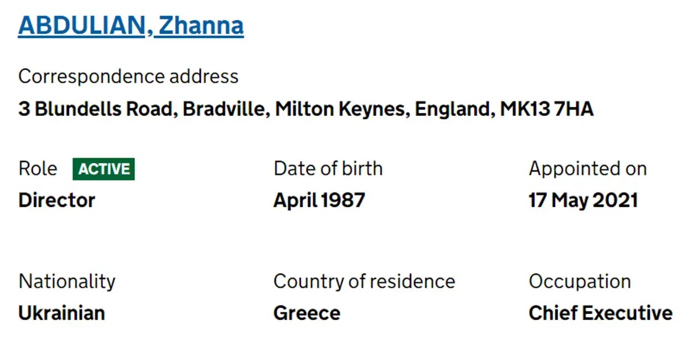The height and width of the screenshot is (342, 697).
Task: Click the Date of birth label
Action: coord(328,169)
